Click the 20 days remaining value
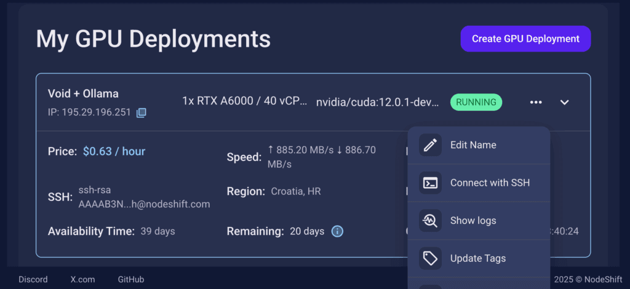Viewport: 630px width, 289px height. click(307, 231)
